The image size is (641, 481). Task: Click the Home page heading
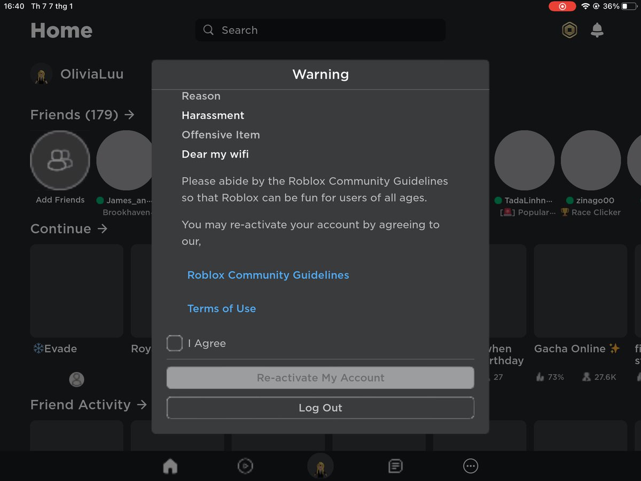[61, 30]
